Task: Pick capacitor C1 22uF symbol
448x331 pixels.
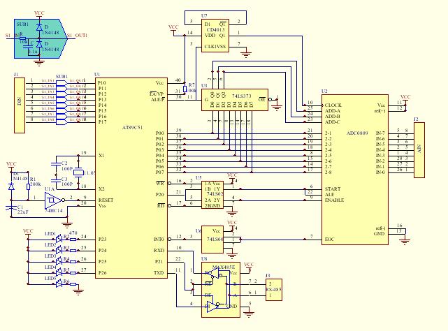Action: coord(11,207)
